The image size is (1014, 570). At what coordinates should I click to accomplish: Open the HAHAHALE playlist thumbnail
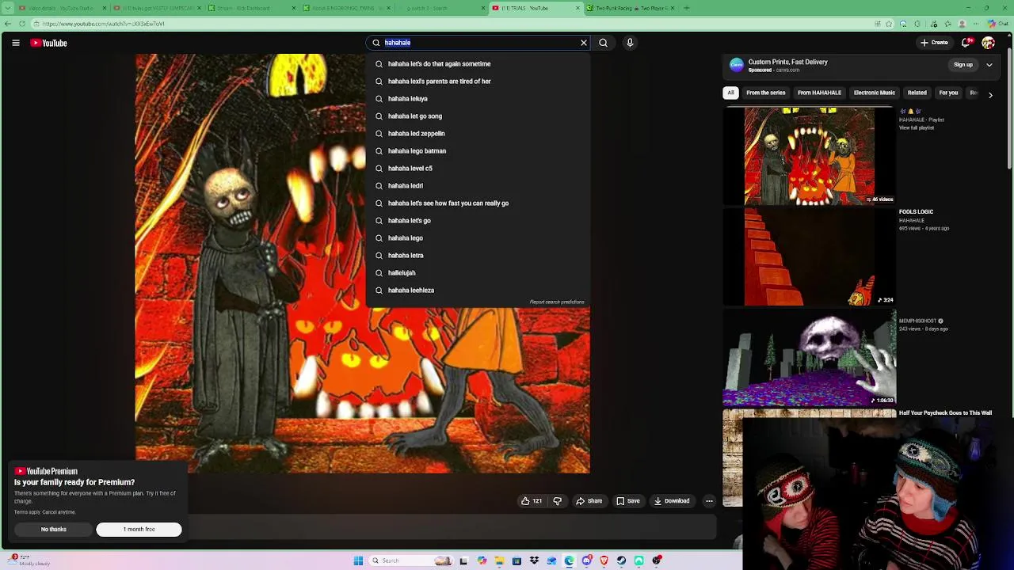click(810, 156)
